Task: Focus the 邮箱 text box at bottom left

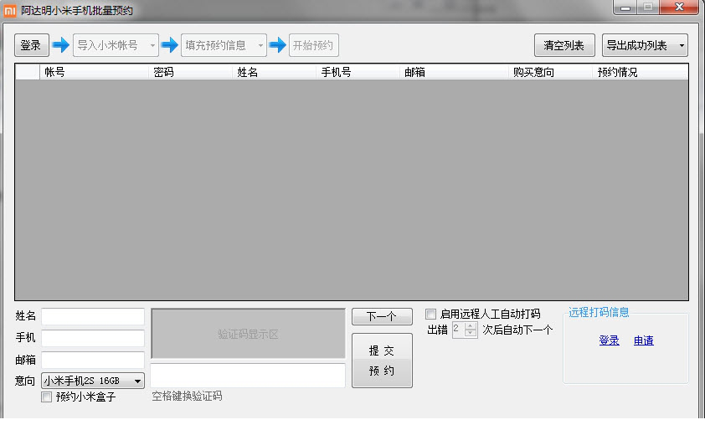Action: [93, 360]
